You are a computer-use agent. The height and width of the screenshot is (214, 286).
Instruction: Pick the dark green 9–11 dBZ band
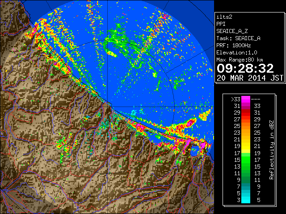click(x=246, y=180)
